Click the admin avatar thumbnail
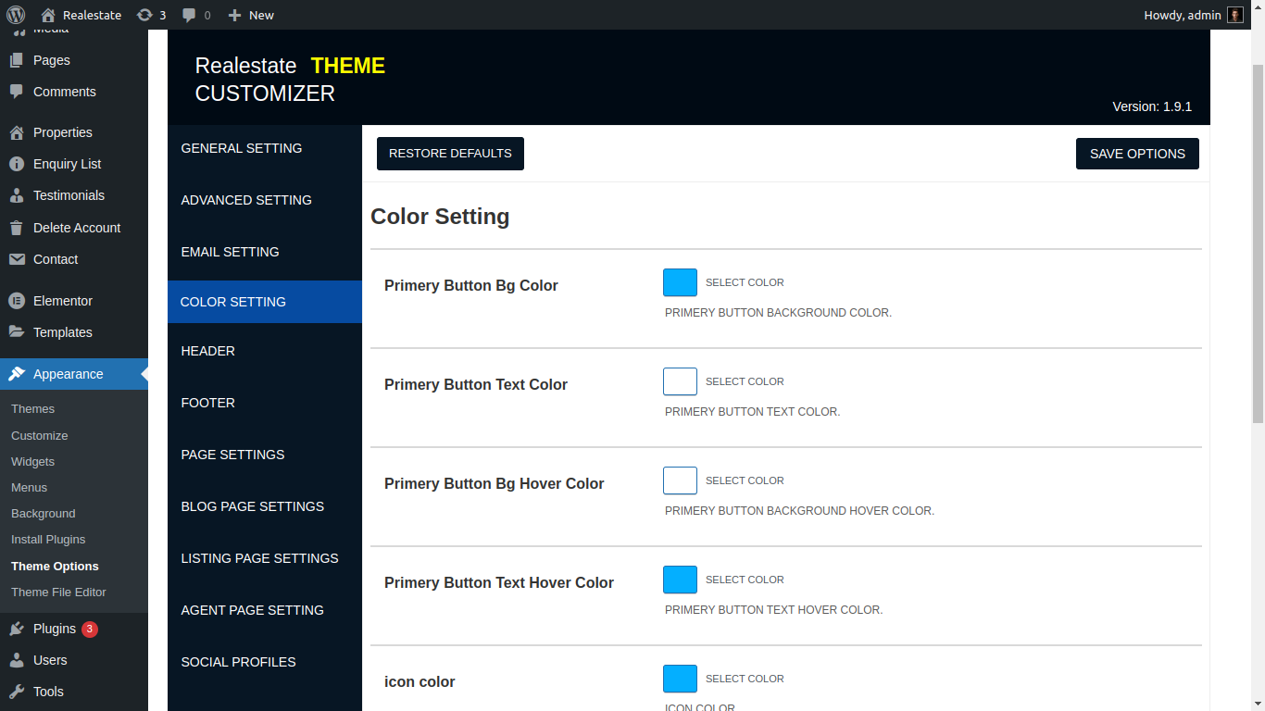 (1235, 15)
